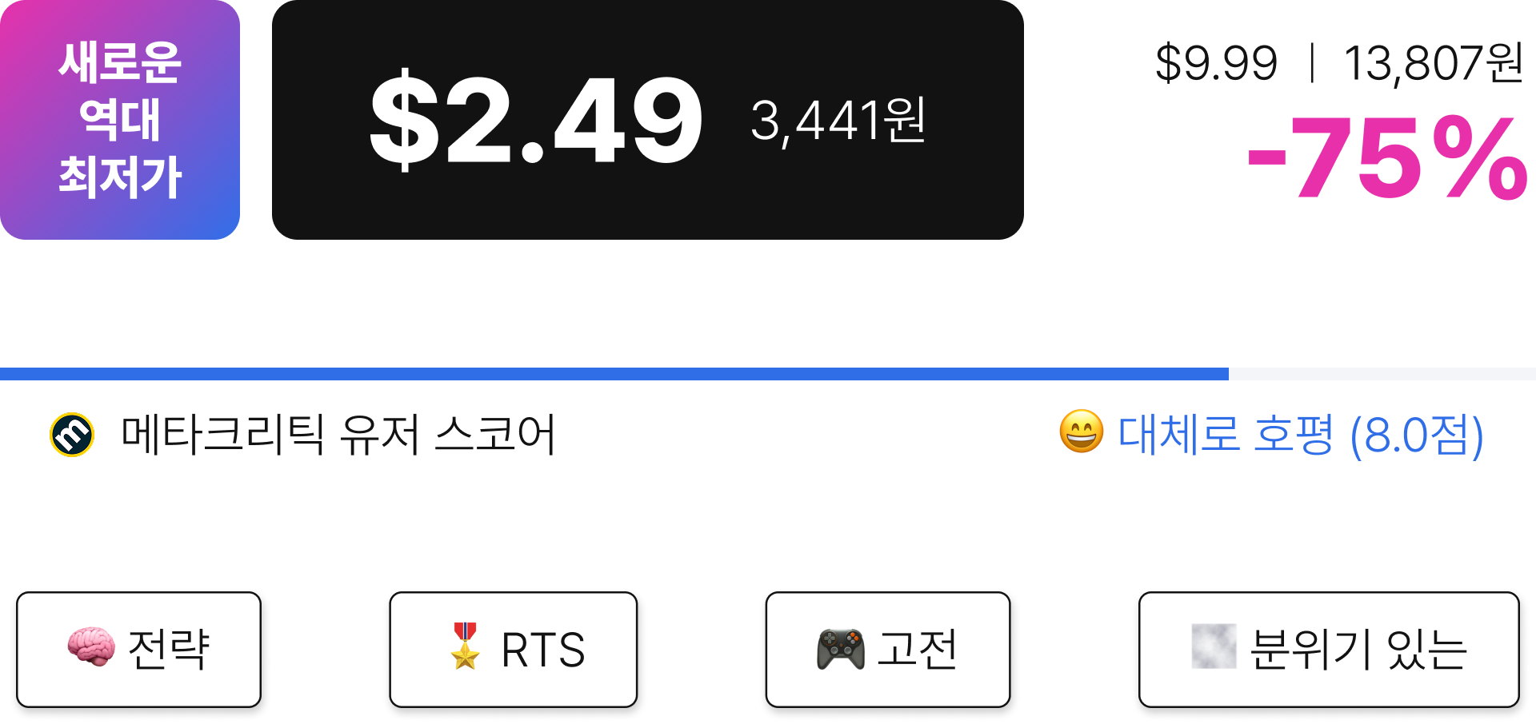The height and width of the screenshot is (724, 1536).
Task: Click the Metacritic logo icon
Action: (x=72, y=435)
